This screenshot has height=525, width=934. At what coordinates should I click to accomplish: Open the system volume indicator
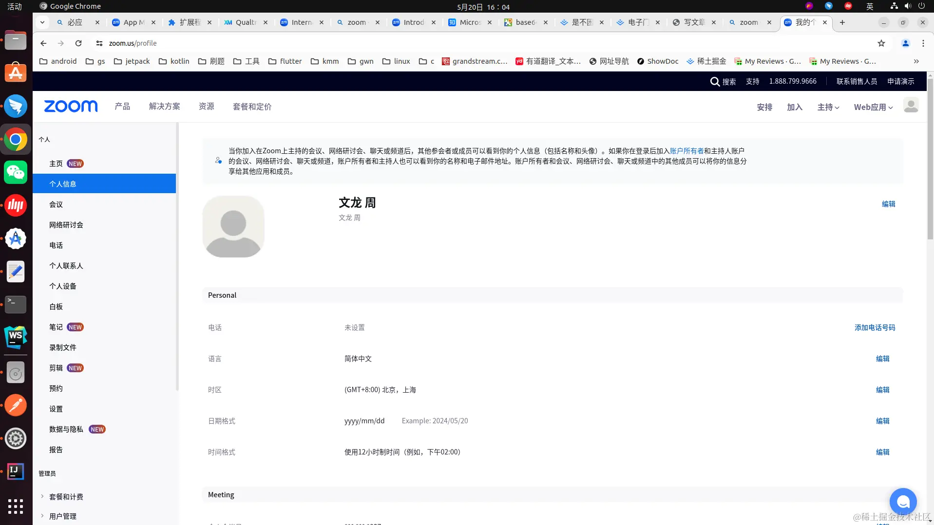[x=908, y=6]
